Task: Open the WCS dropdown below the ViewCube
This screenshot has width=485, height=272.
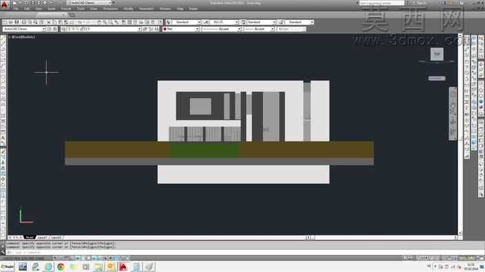Action: pyautogui.click(x=437, y=78)
